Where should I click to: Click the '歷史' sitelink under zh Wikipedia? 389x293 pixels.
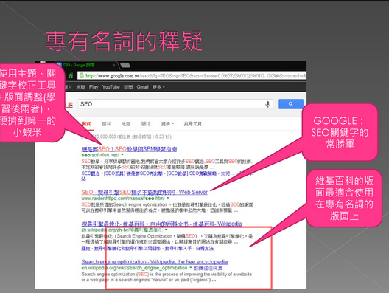[86, 248]
